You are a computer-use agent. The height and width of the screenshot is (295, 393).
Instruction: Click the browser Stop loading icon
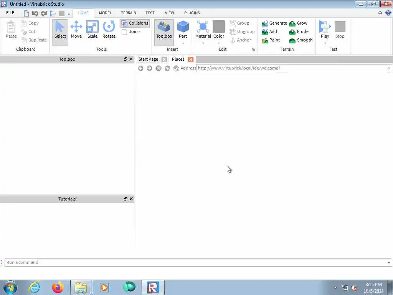[159, 68]
